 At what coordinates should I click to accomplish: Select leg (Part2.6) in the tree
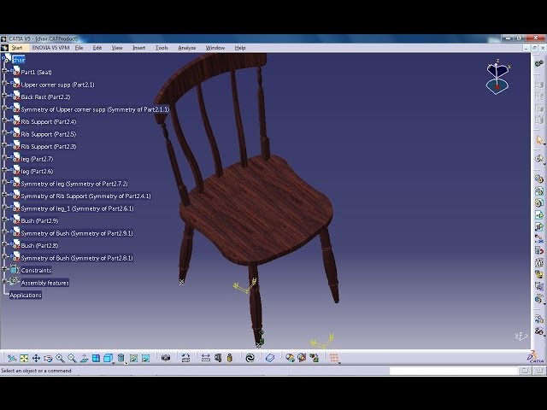37,171
